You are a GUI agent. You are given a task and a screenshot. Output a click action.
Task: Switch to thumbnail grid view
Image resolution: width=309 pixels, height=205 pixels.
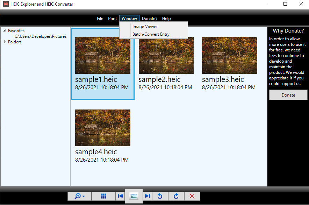tap(103, 196)
